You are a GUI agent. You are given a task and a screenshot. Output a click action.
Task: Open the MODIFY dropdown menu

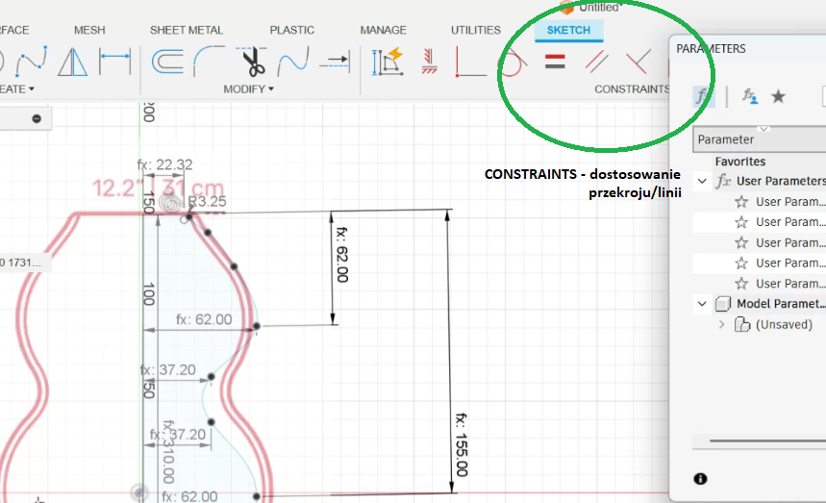(249, 88)
